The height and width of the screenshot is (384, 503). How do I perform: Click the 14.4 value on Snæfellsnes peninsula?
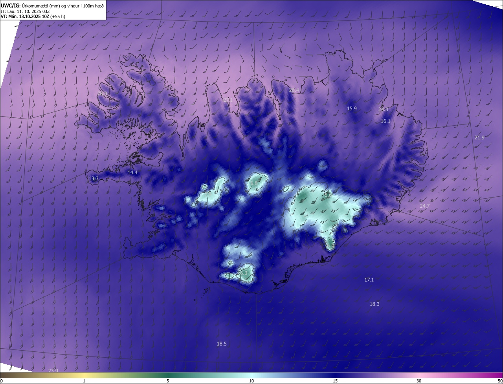(133, 173)
